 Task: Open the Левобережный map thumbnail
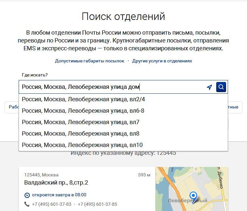(191, 189)
